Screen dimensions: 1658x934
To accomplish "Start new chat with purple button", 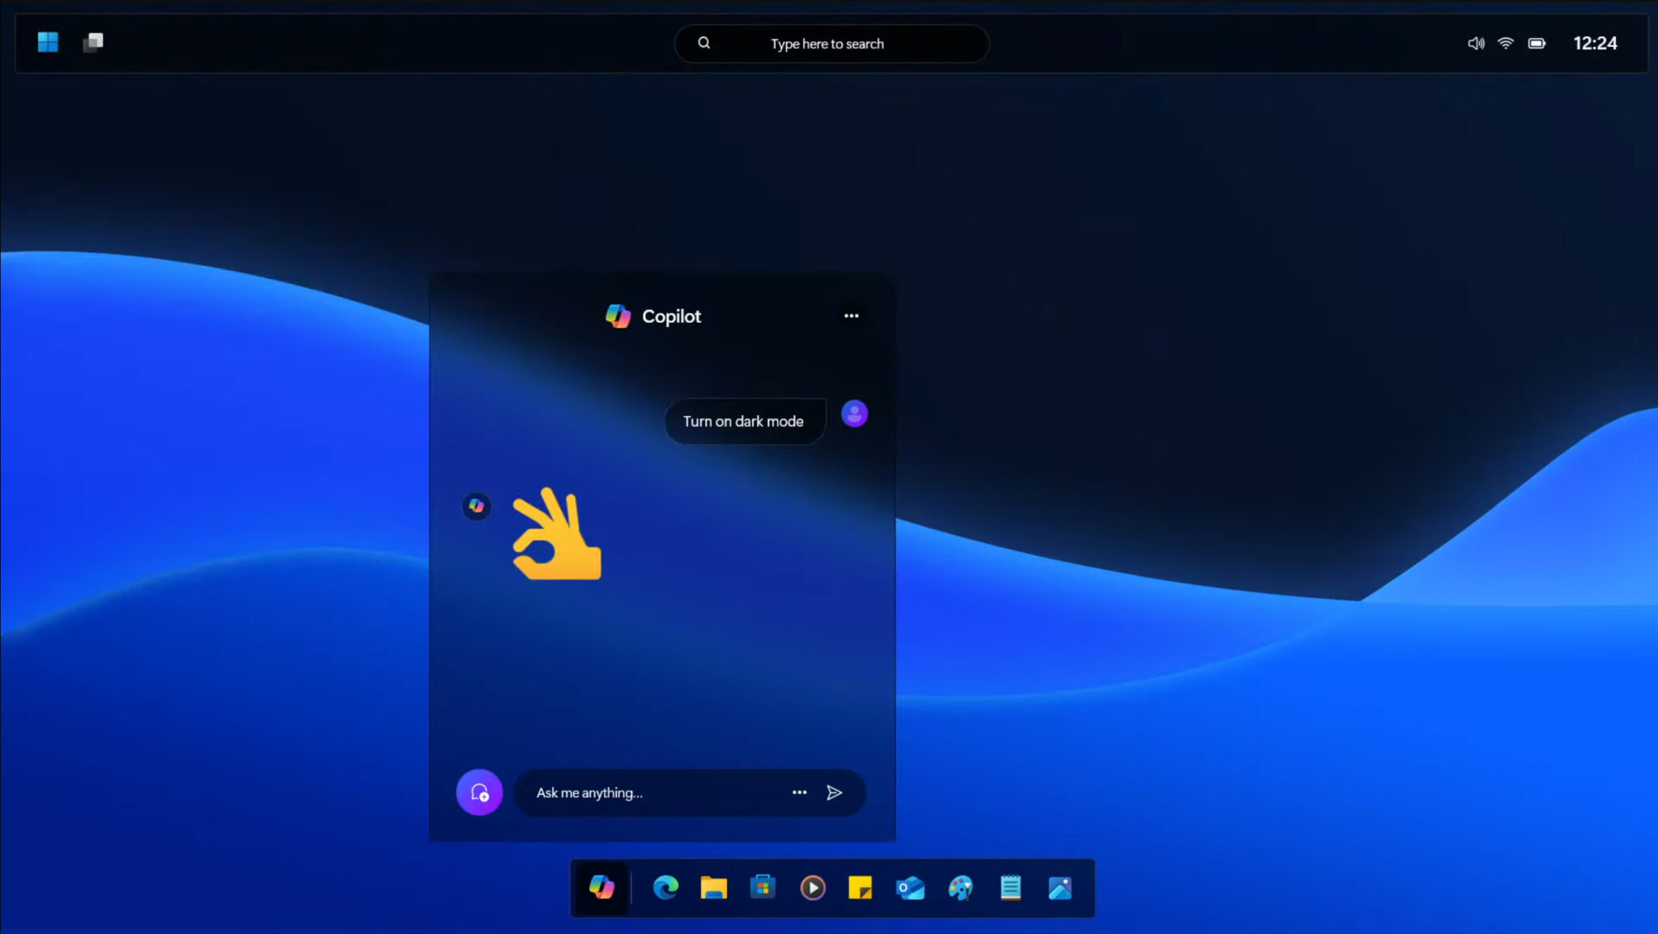I will 479,792.
